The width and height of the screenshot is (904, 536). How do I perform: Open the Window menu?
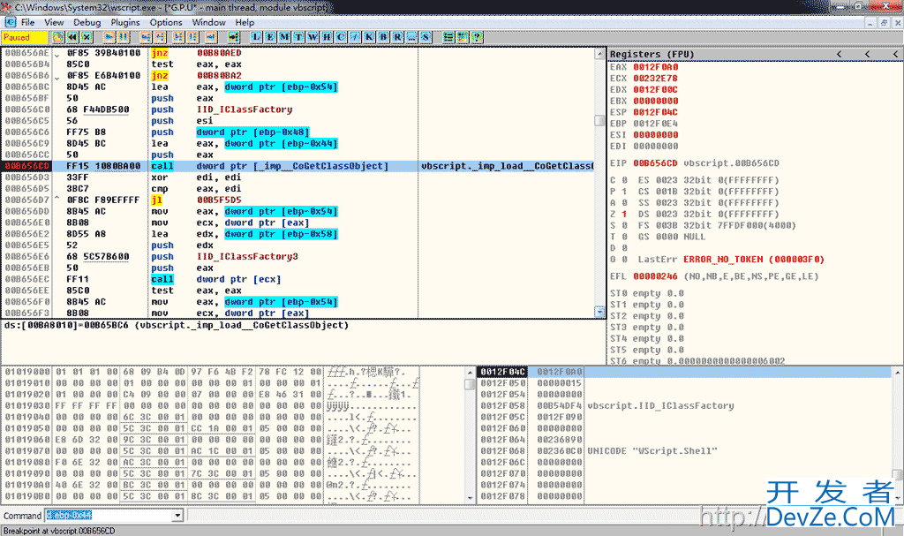coord(208,22)
